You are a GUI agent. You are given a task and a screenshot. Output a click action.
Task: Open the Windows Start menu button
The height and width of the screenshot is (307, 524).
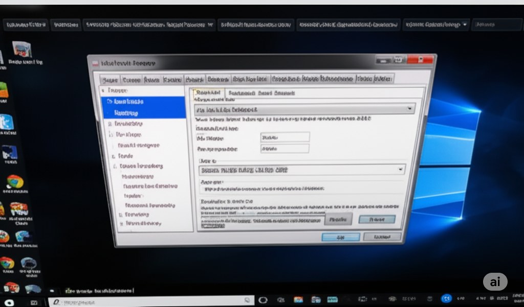9,302
